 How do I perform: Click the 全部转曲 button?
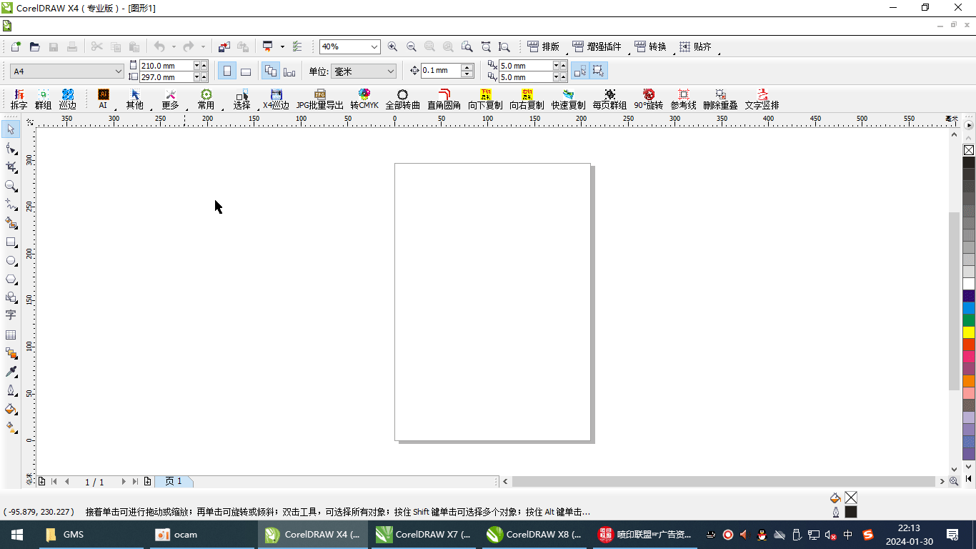[x=403, y=99]
